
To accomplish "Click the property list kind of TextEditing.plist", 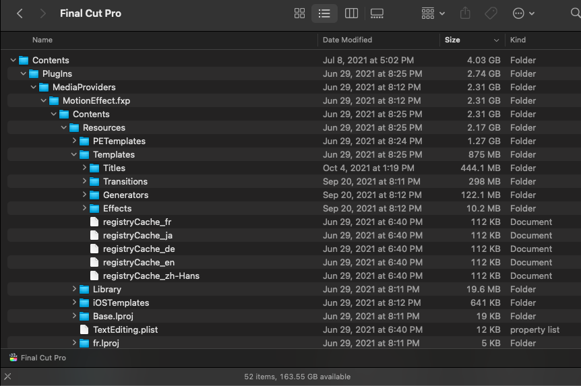I will (x=534, y=329).
